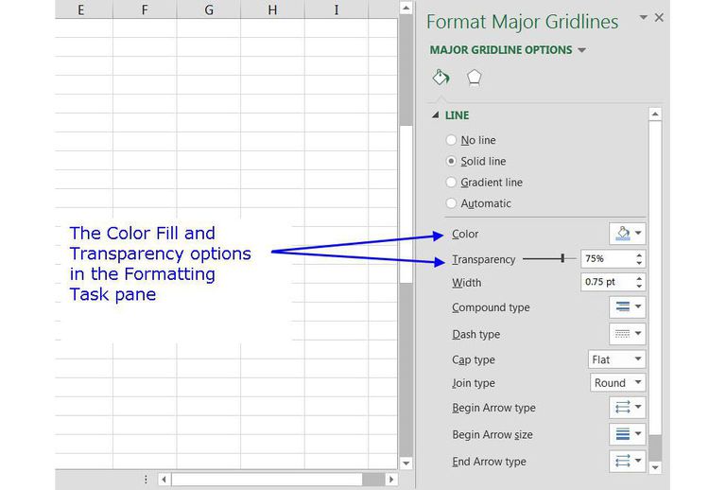Decrease Transparency with the down spinner
The height and width of the screenshot is (490, 726).
coord(639,263)
